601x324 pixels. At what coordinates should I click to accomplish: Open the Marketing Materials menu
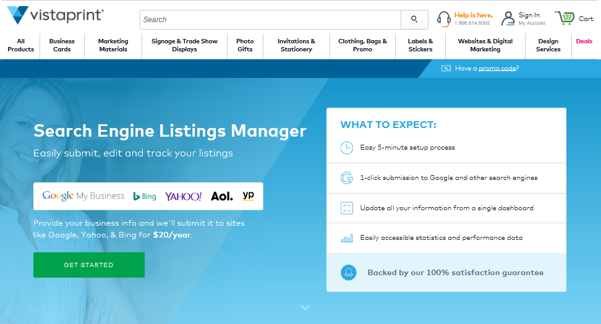point(113,45)
